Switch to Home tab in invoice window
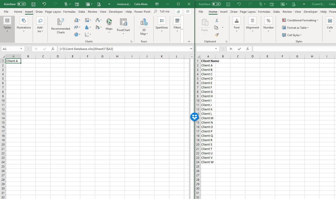The height and width of the screenshot is (199, 336). click(18, 12)
